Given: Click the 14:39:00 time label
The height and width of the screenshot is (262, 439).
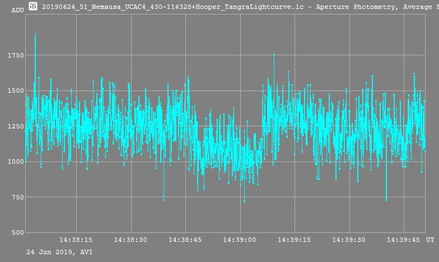Looking at the screenshot, I should point(240,240).
